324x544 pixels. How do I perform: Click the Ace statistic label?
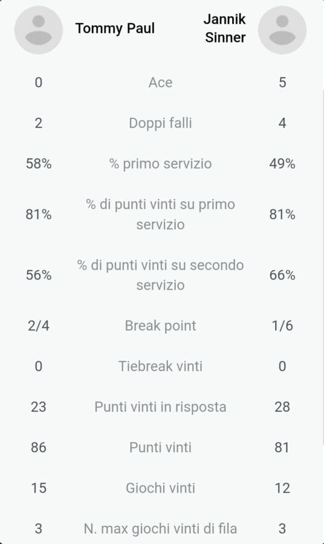[x=160, y=83]
